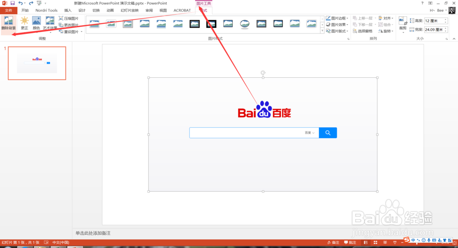458x248 pixels.
Task: Open Ribbon Display Options icon
Action: click(x=430, y=3)
